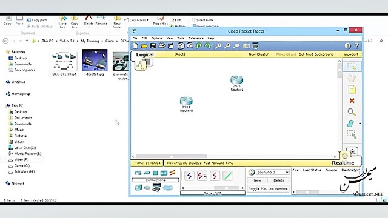Pick the blue Serial DCE cable
The height and width of the screenshot is (218, 388).
pyautogui.click(x=189, y=176)
